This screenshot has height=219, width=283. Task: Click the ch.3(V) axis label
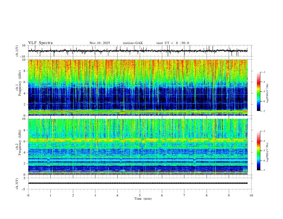click(17, 184)
